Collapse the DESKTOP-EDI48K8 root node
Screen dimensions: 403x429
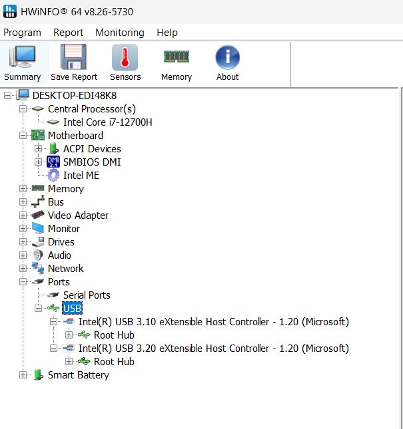(8, 96)
